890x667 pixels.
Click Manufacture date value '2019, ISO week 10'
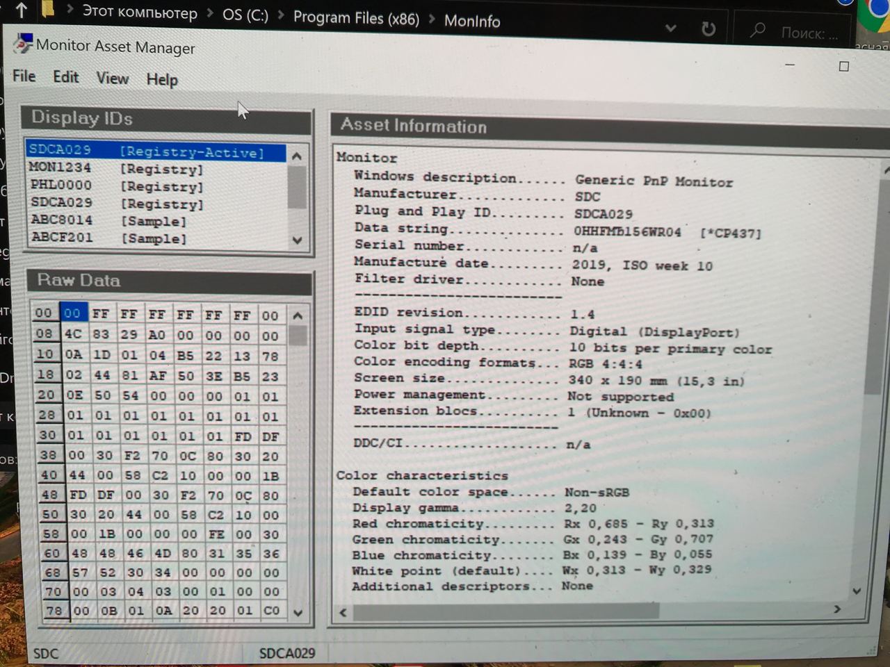(x=642, y=265)
